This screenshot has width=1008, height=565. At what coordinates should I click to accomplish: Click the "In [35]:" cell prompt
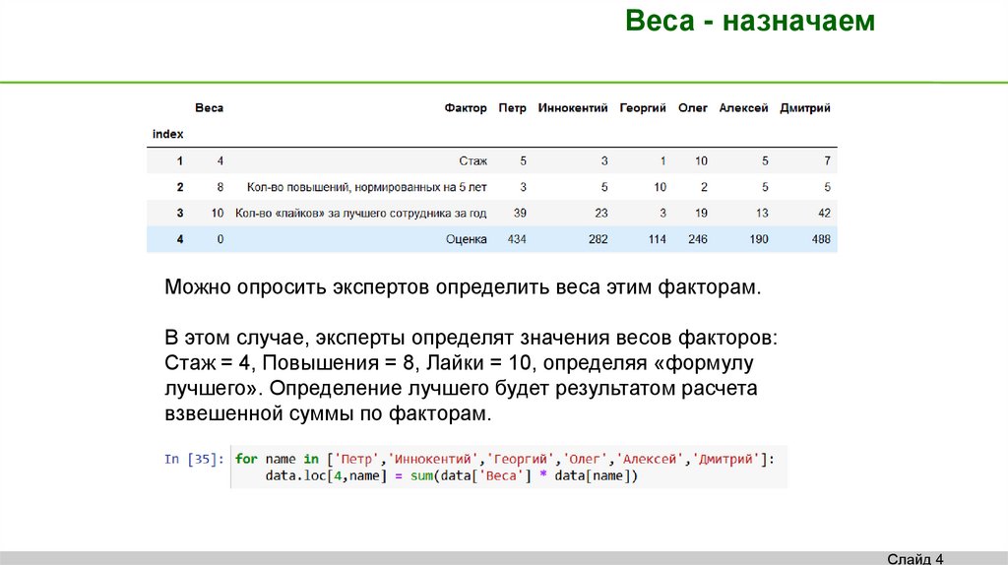pyautogui.click(x=194, y=459)
